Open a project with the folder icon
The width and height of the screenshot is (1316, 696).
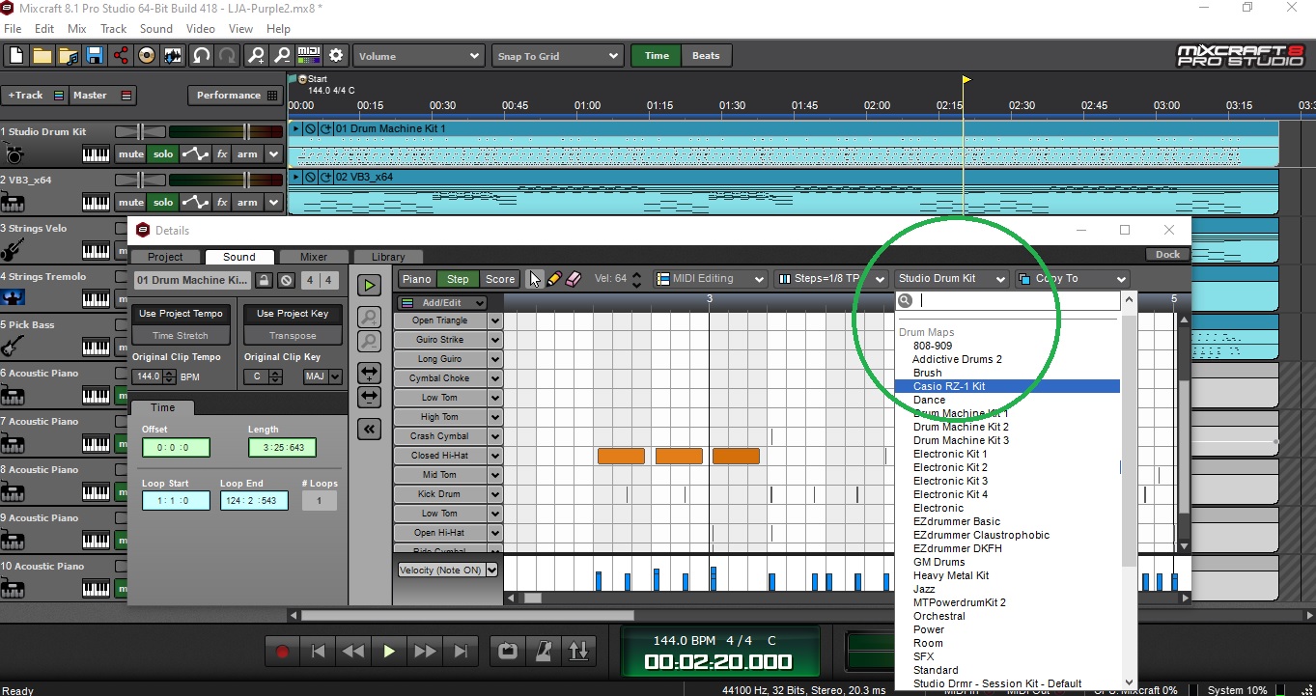(42, 56)
